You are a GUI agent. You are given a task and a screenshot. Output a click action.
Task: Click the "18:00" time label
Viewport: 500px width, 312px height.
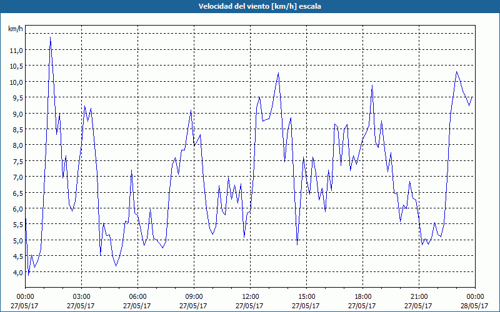click(362, 297)
